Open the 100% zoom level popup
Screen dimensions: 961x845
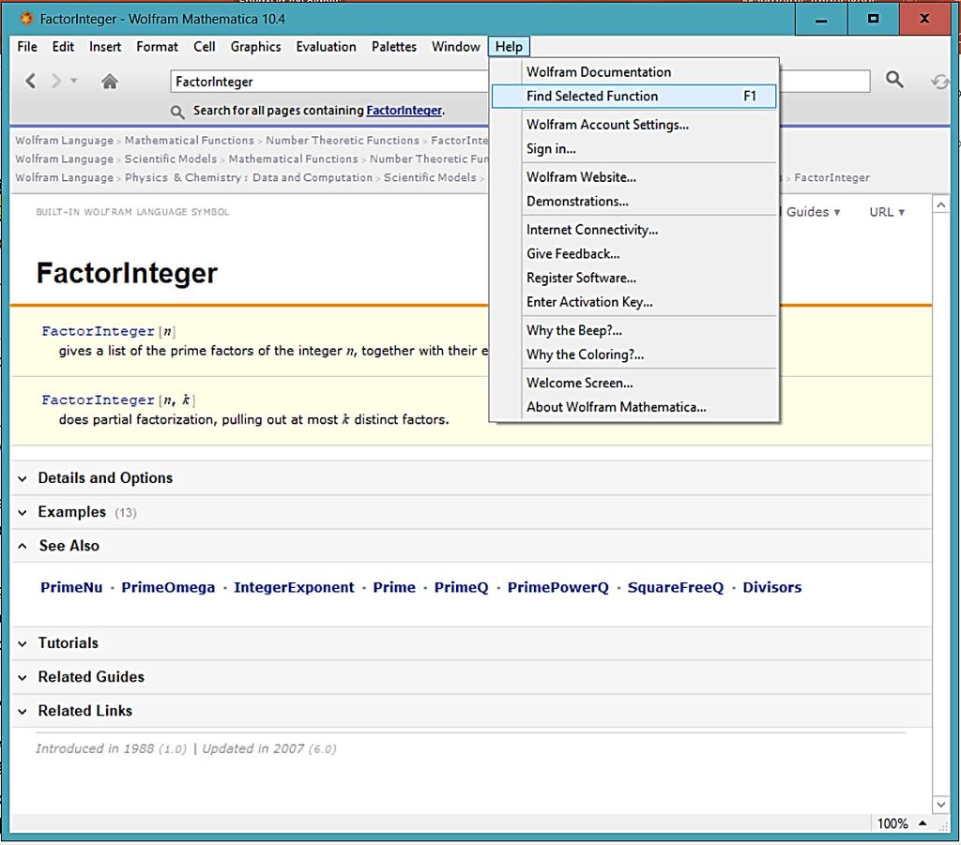901,823
